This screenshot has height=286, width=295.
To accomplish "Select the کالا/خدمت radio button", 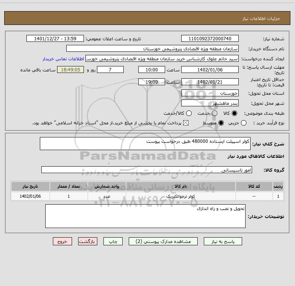I will pos(189,113).
